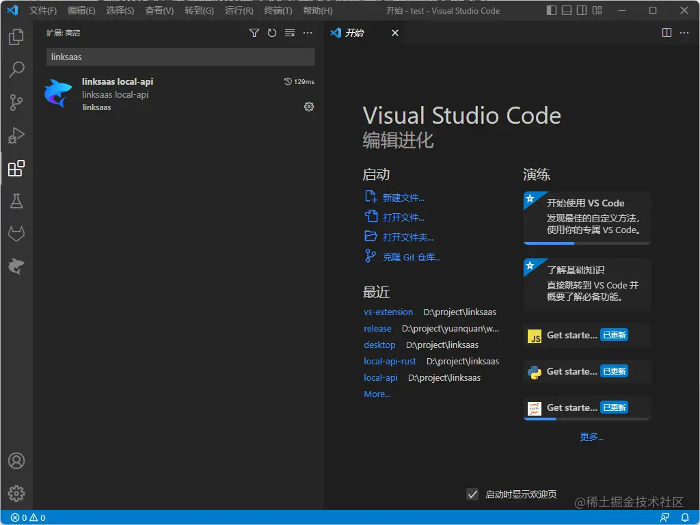Open the editor more actions ellipsis menu
700x525 pixels.
(684, 33)
